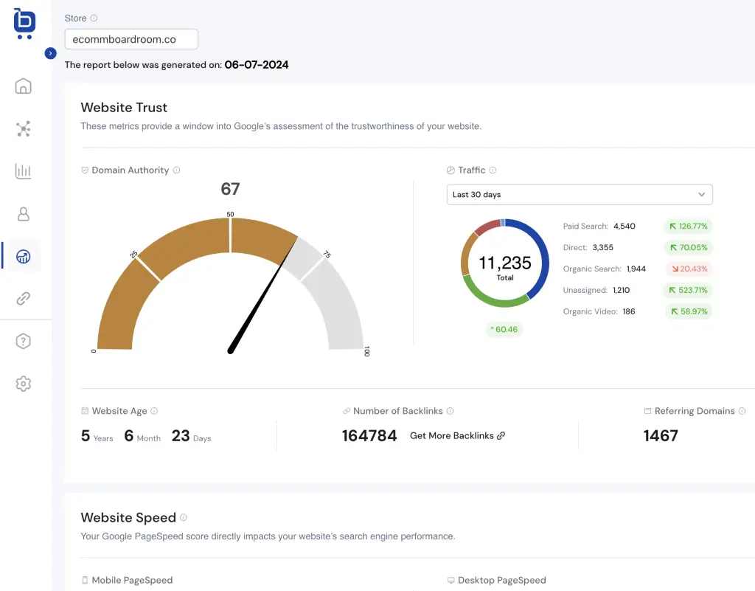Click the Organic Video value 186
The image size is (755, 591).
tap(629, 311)
